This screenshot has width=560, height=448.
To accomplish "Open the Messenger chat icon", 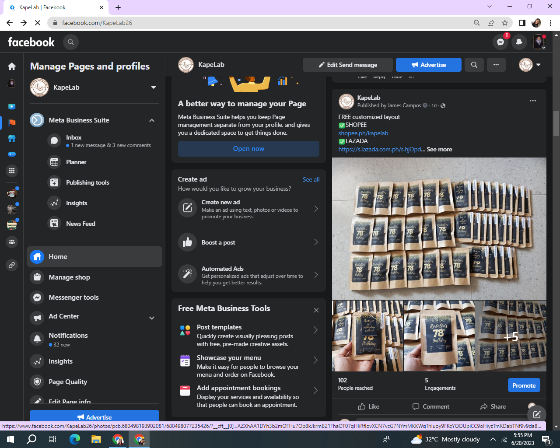I will pos(500,42).
